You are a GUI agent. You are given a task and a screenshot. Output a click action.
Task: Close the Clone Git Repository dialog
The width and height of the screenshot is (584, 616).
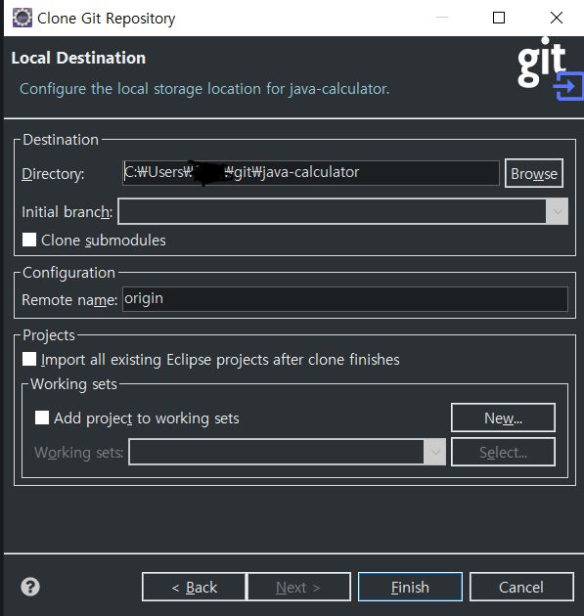tap(557, 18)
